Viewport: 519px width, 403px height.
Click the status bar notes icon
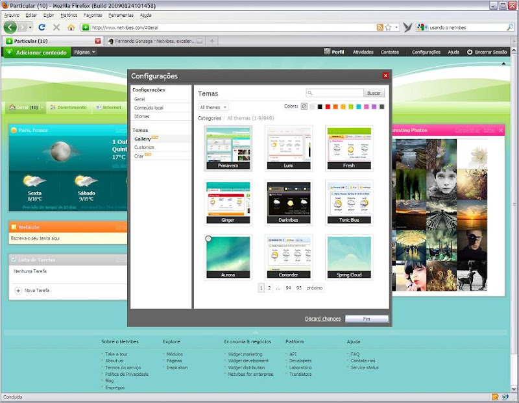495,397
